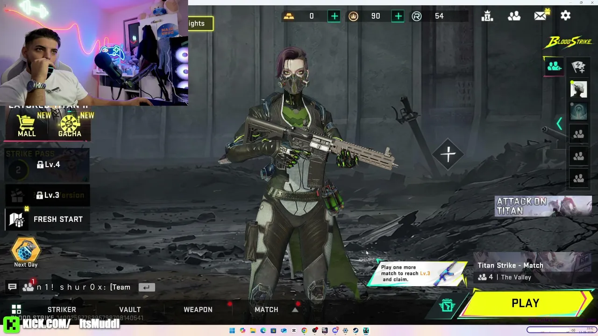Open the clan flag recruit icon

tap(578, 67)
